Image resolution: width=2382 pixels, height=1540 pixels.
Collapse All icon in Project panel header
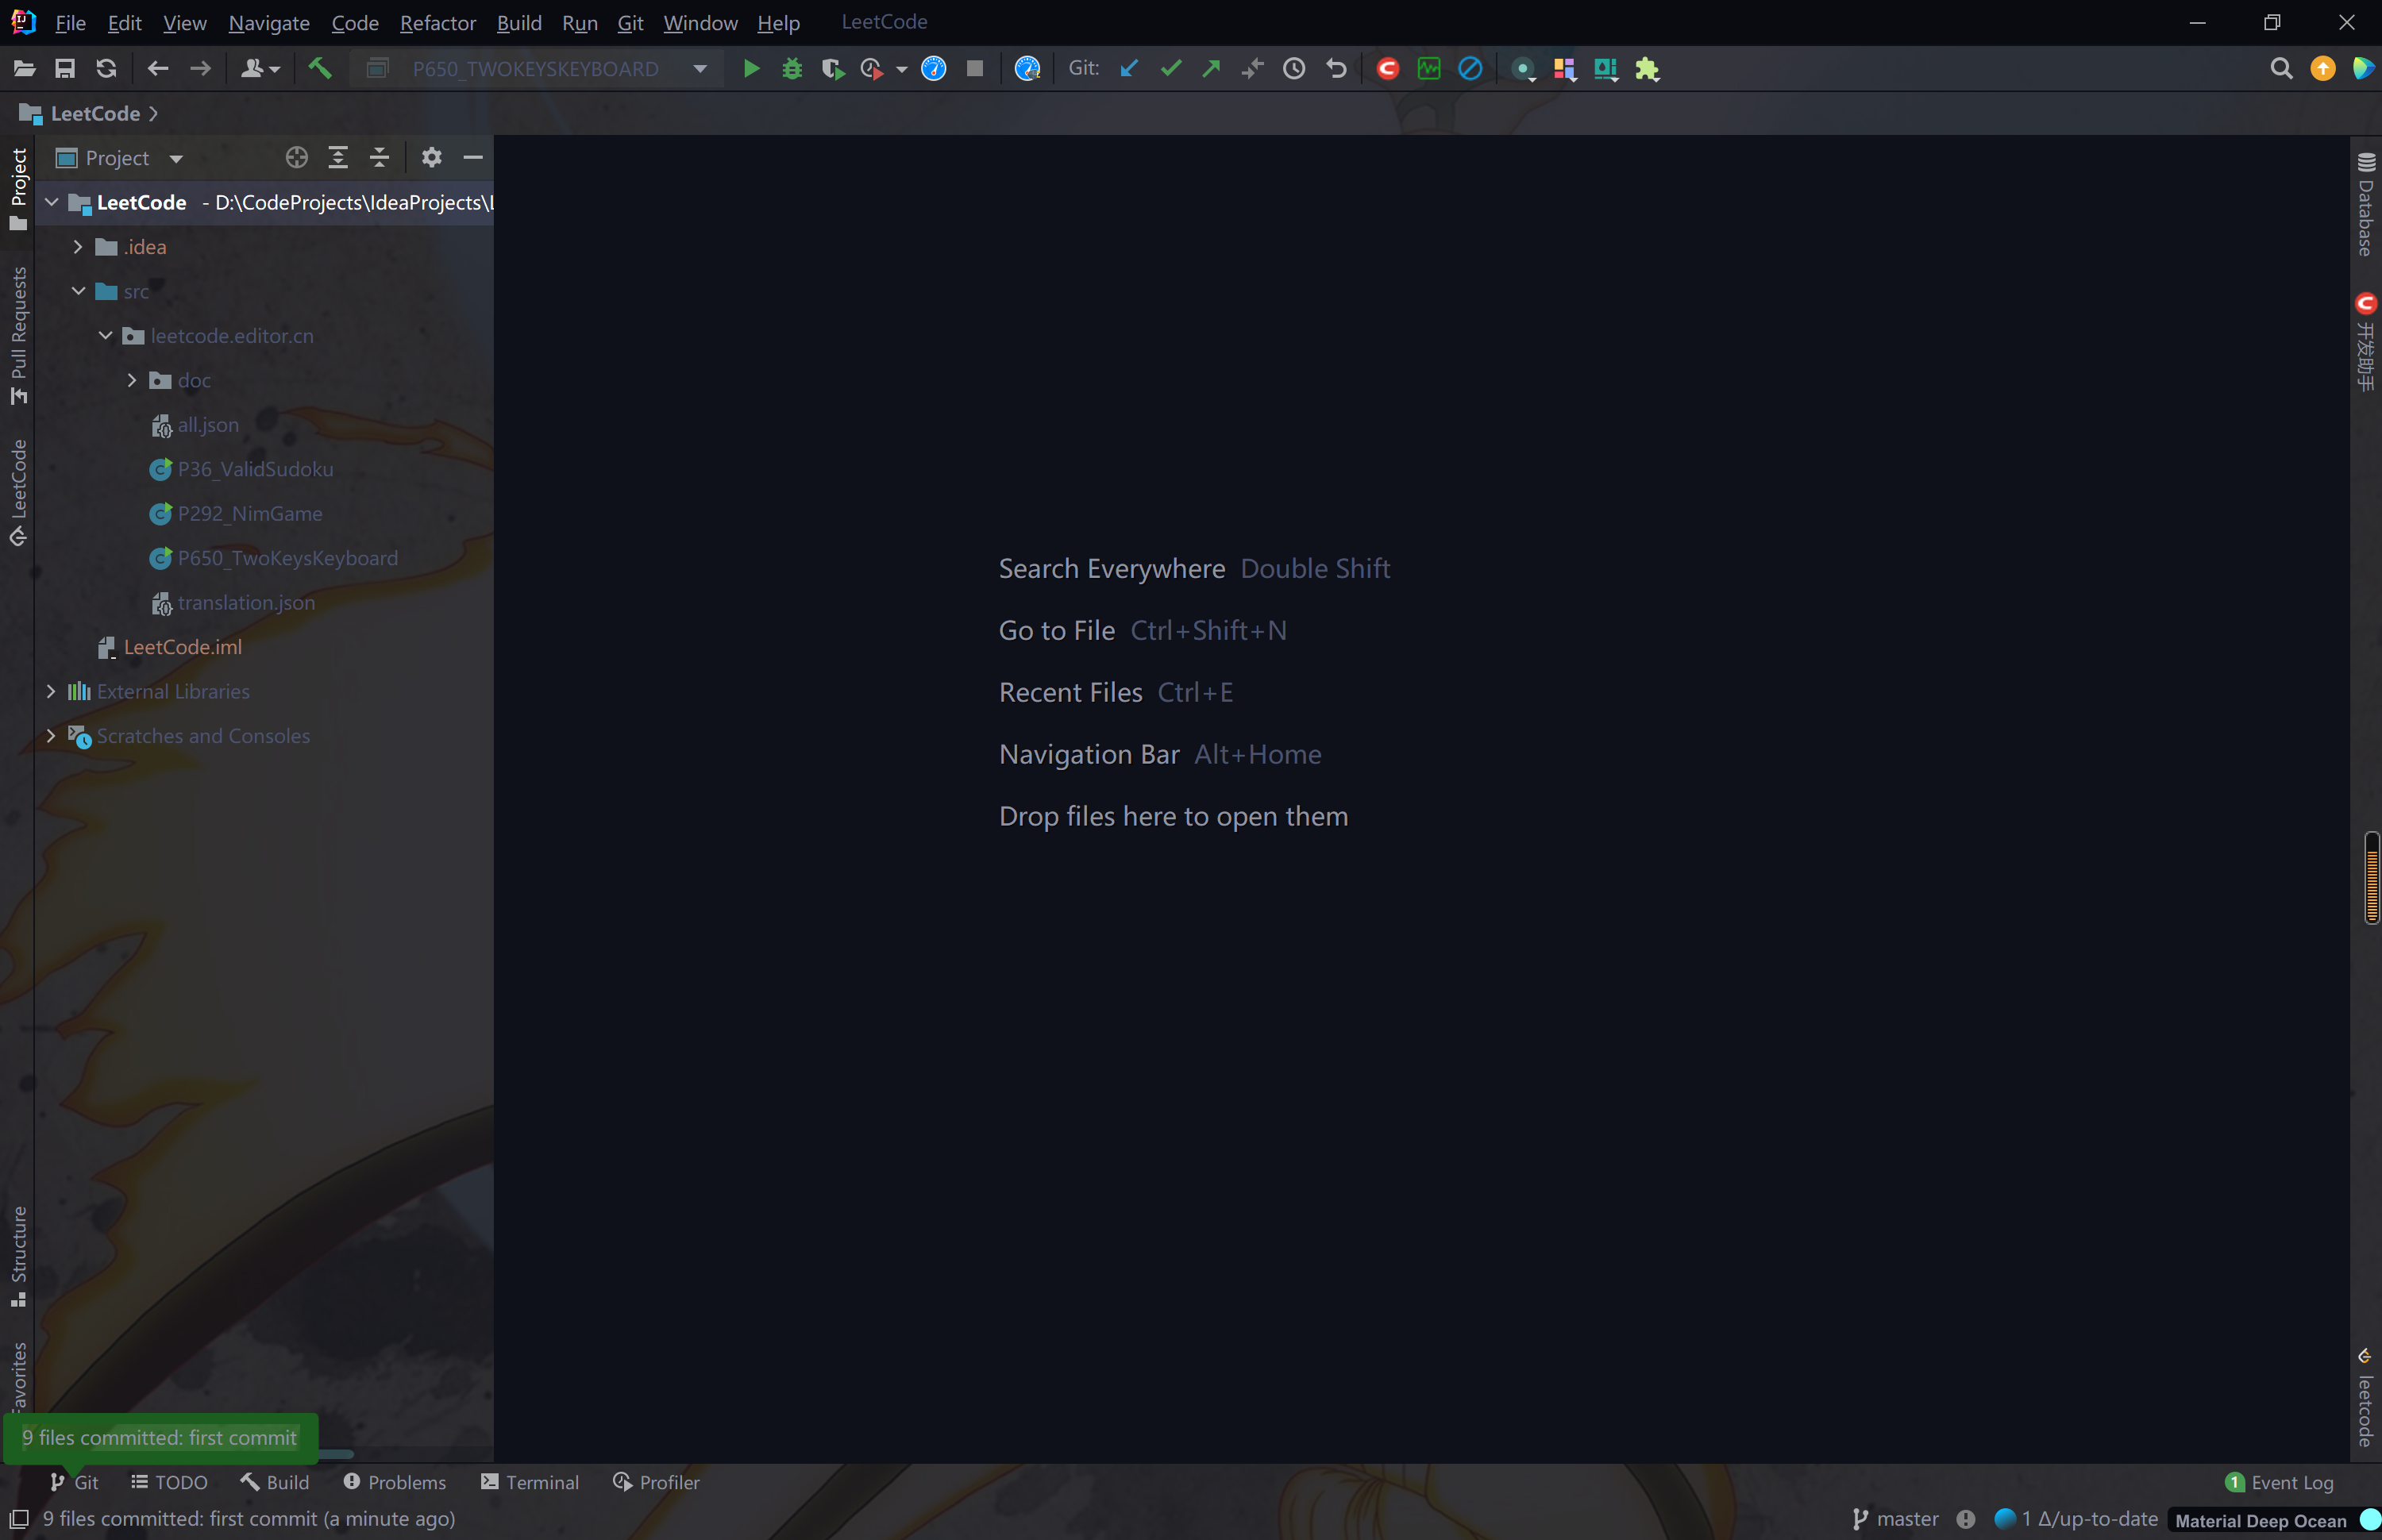(x=379, y=157)
